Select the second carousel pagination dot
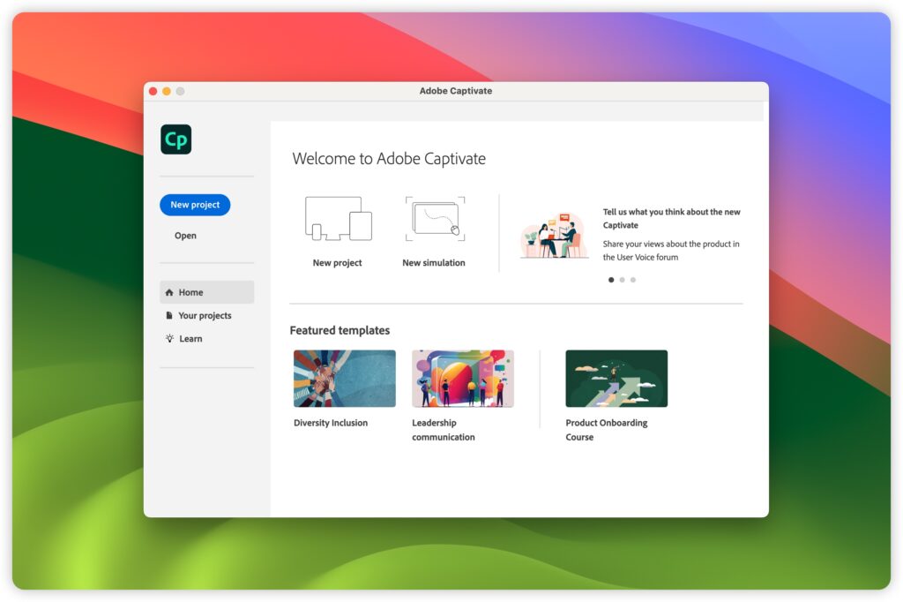The image size is (903, 602). click(622, 280)
